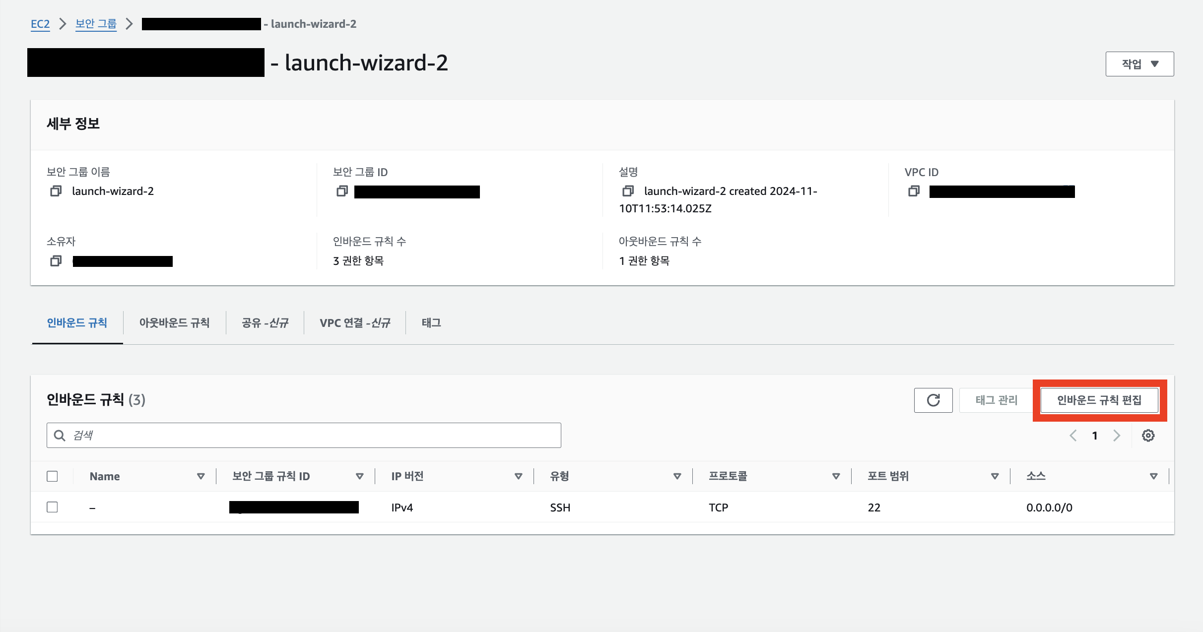This screenshot has height=632, width=1203.
Task: Open the 태그 tab
Action: (430, 322)
